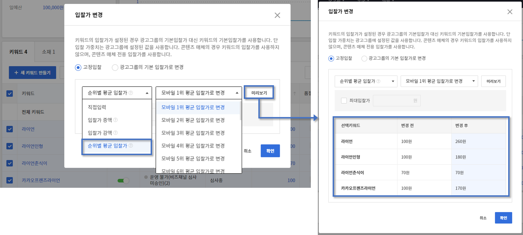The image size is (523, 235).
Task: Select 모바일 5위 평균 입찰가로 변경 option
Action: (x=198, y=158)
